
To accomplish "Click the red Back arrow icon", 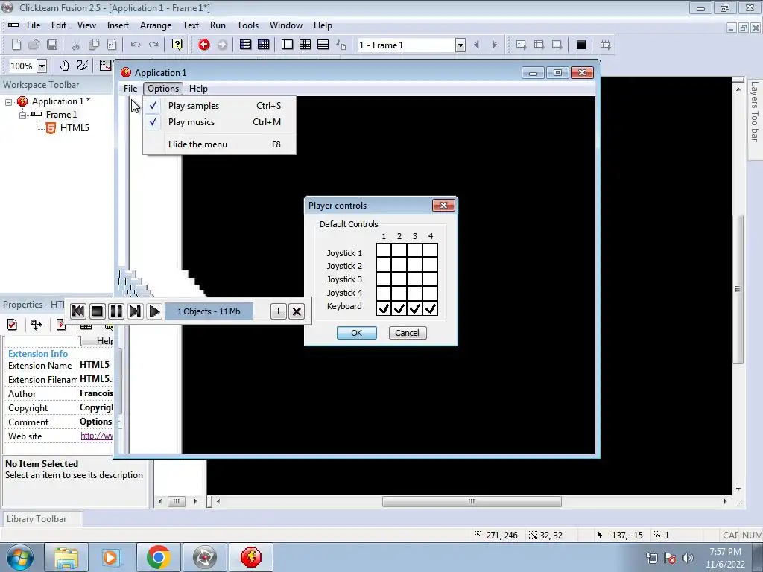I will point(204,45).
